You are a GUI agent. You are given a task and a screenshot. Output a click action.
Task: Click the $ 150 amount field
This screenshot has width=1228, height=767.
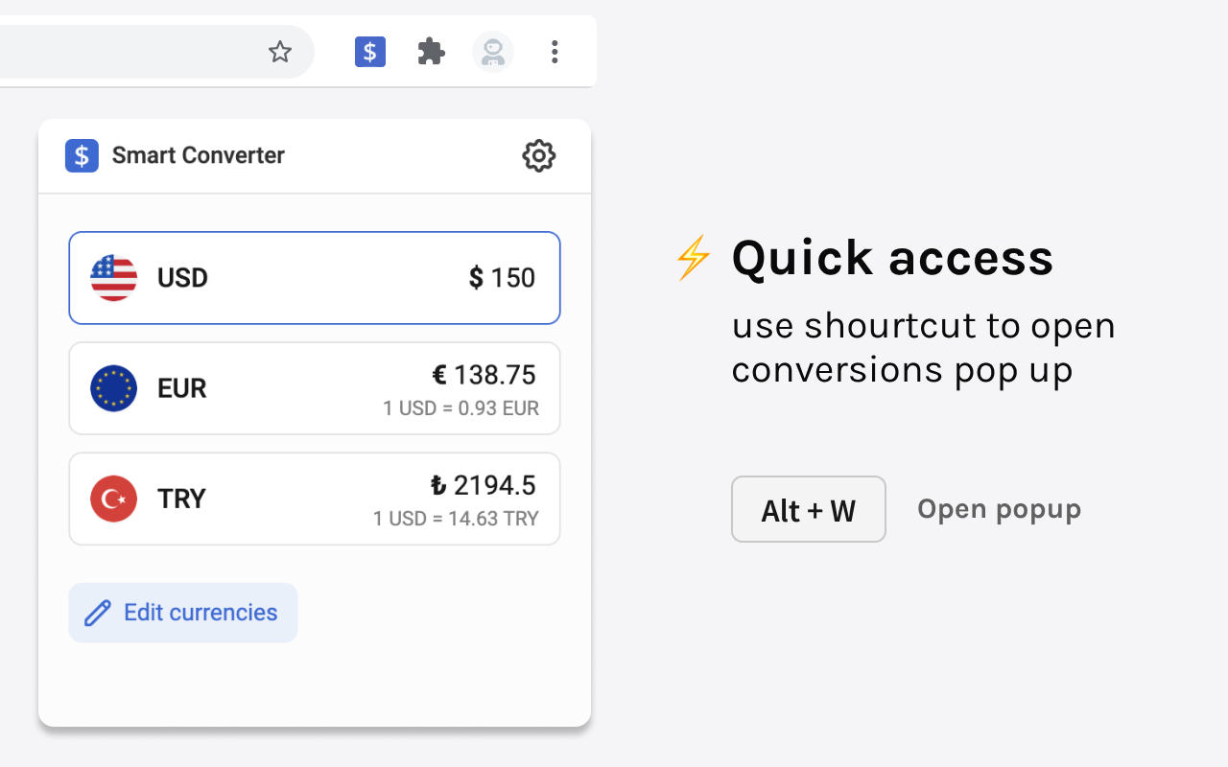click(502, 278)
